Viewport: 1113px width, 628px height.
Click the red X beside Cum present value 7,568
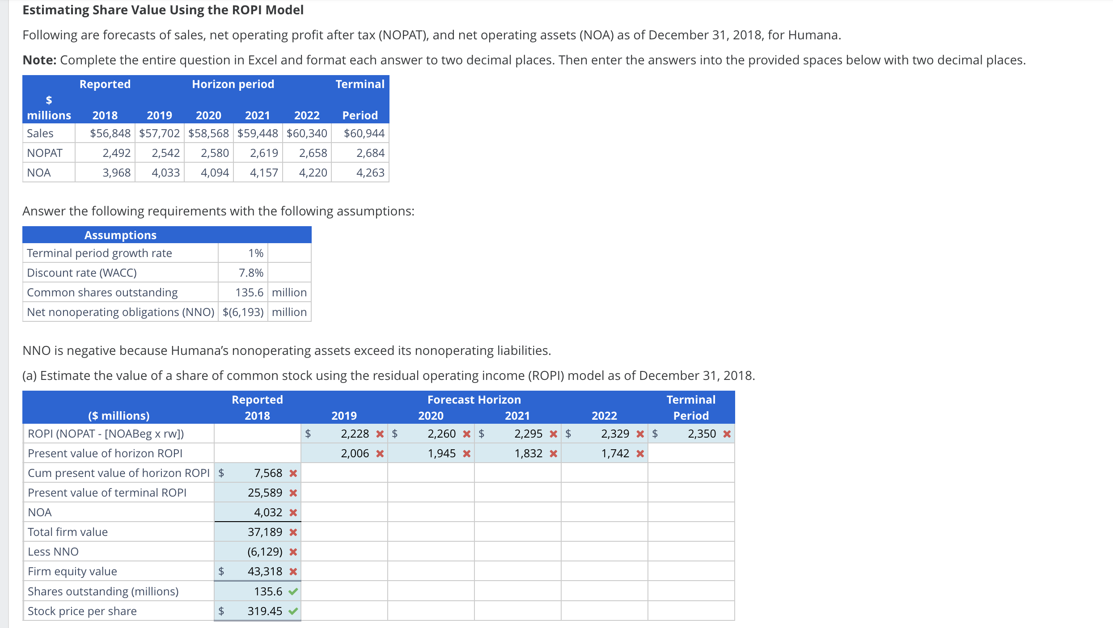pos(293,472)
